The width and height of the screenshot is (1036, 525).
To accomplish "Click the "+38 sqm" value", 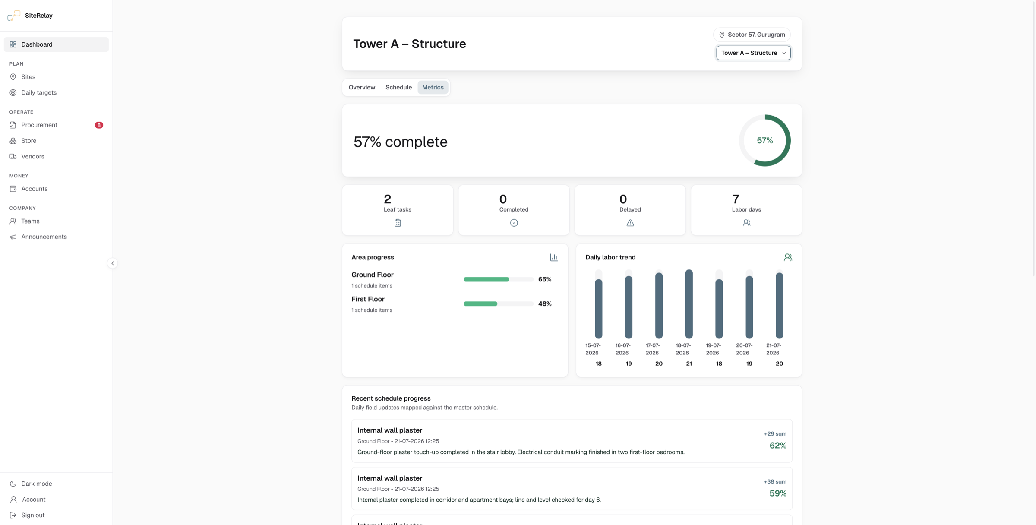I will coord(775,482).
